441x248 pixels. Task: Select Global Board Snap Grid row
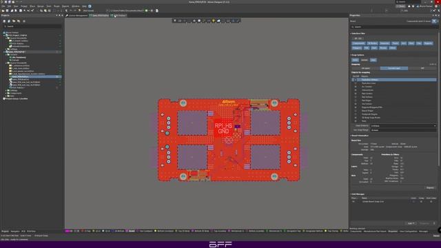pyautogui.click(x=393, y=202)
